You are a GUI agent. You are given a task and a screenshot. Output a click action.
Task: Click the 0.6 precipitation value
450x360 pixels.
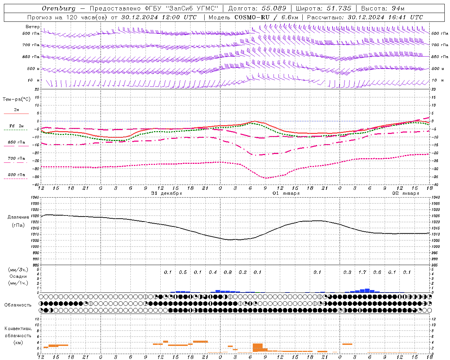click(377, 272)
